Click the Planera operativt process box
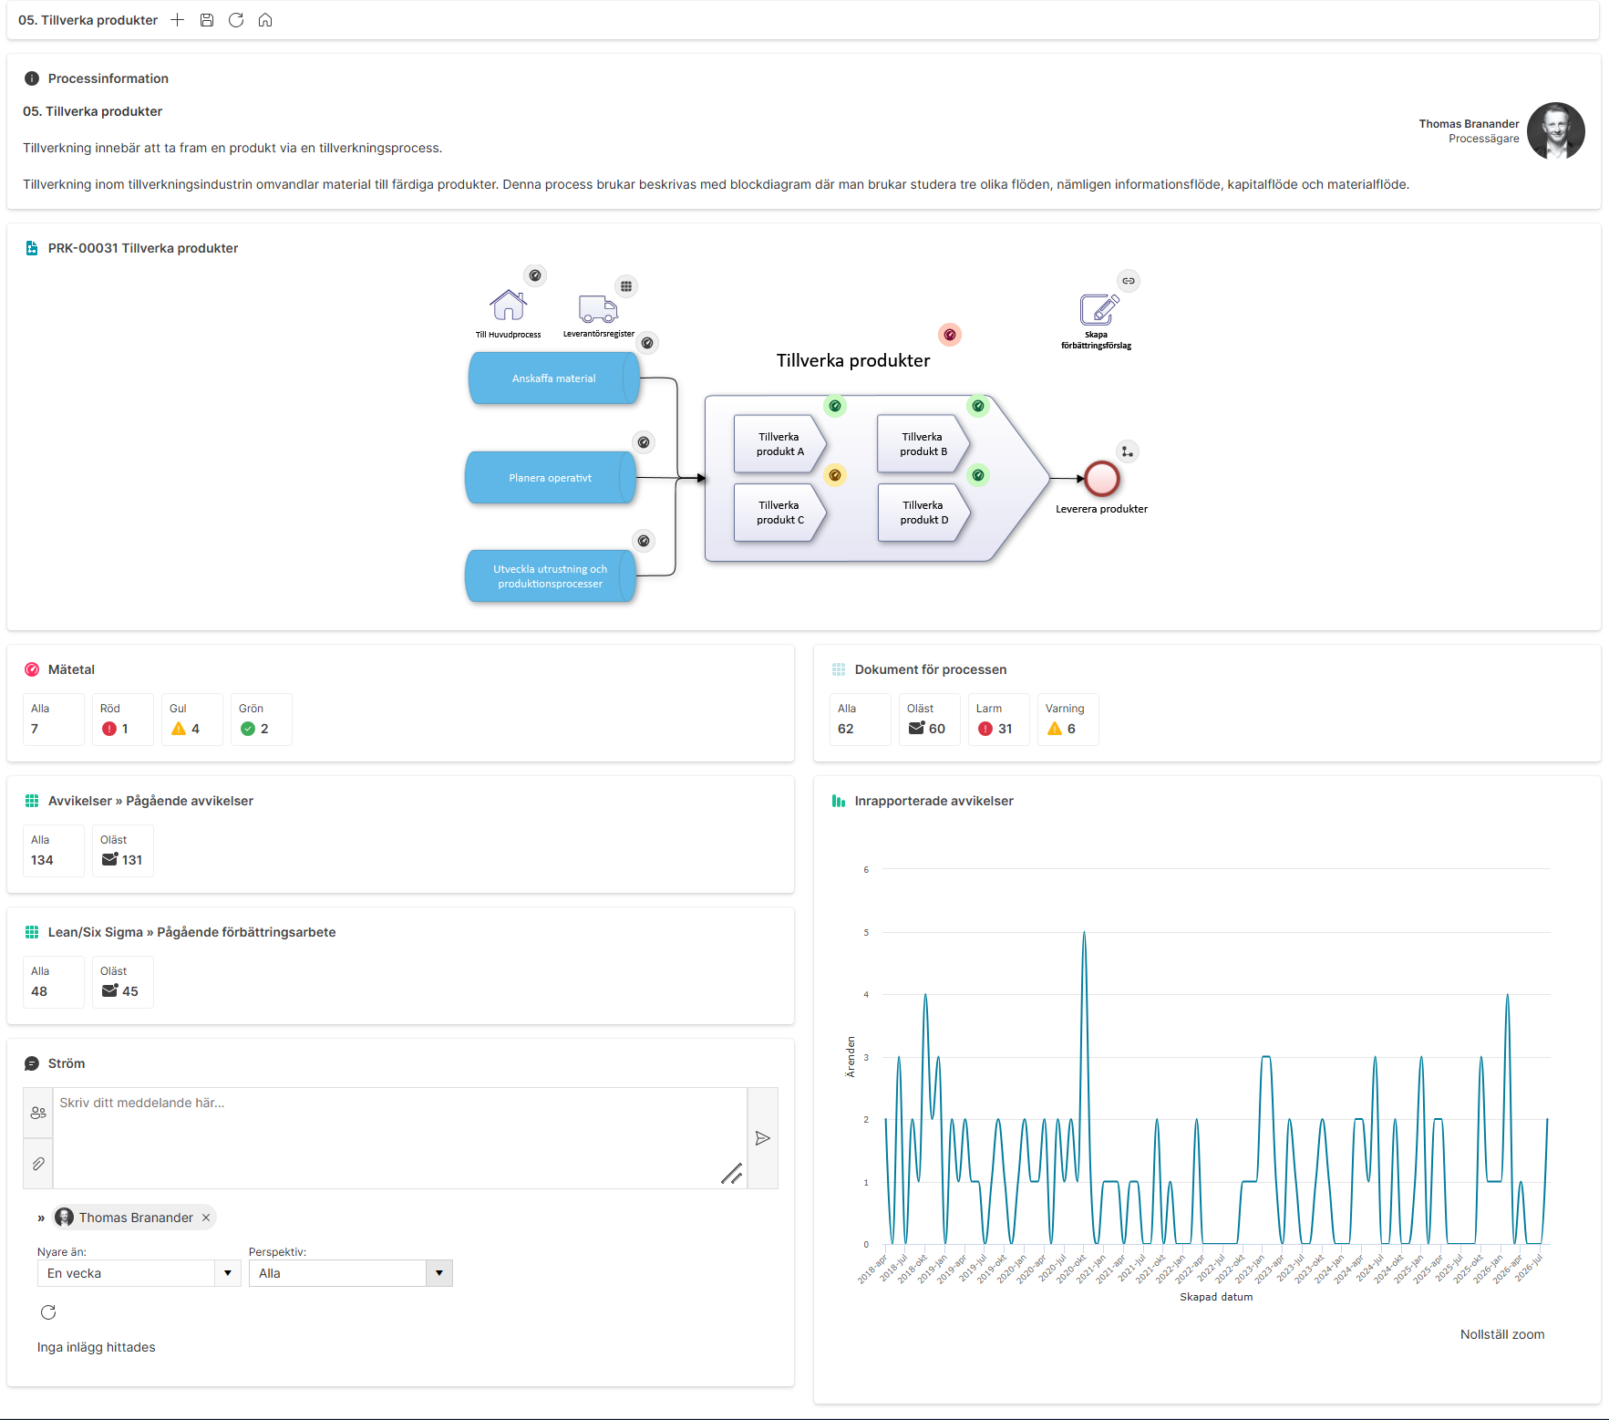The width and height of the screenshot is (1609, 1420). [x=551, y=478]
